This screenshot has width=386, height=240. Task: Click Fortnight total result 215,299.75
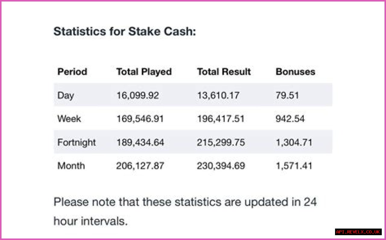click(x=221, y=142)
